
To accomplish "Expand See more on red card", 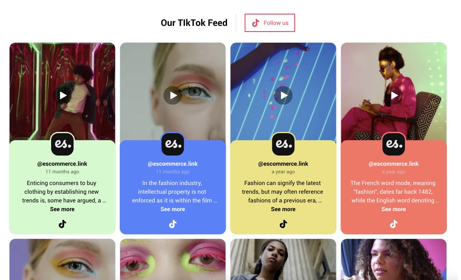I will tap(394, 209).
